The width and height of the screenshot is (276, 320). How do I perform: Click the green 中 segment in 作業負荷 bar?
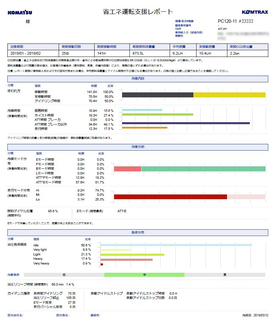click(x=144, y=275)
